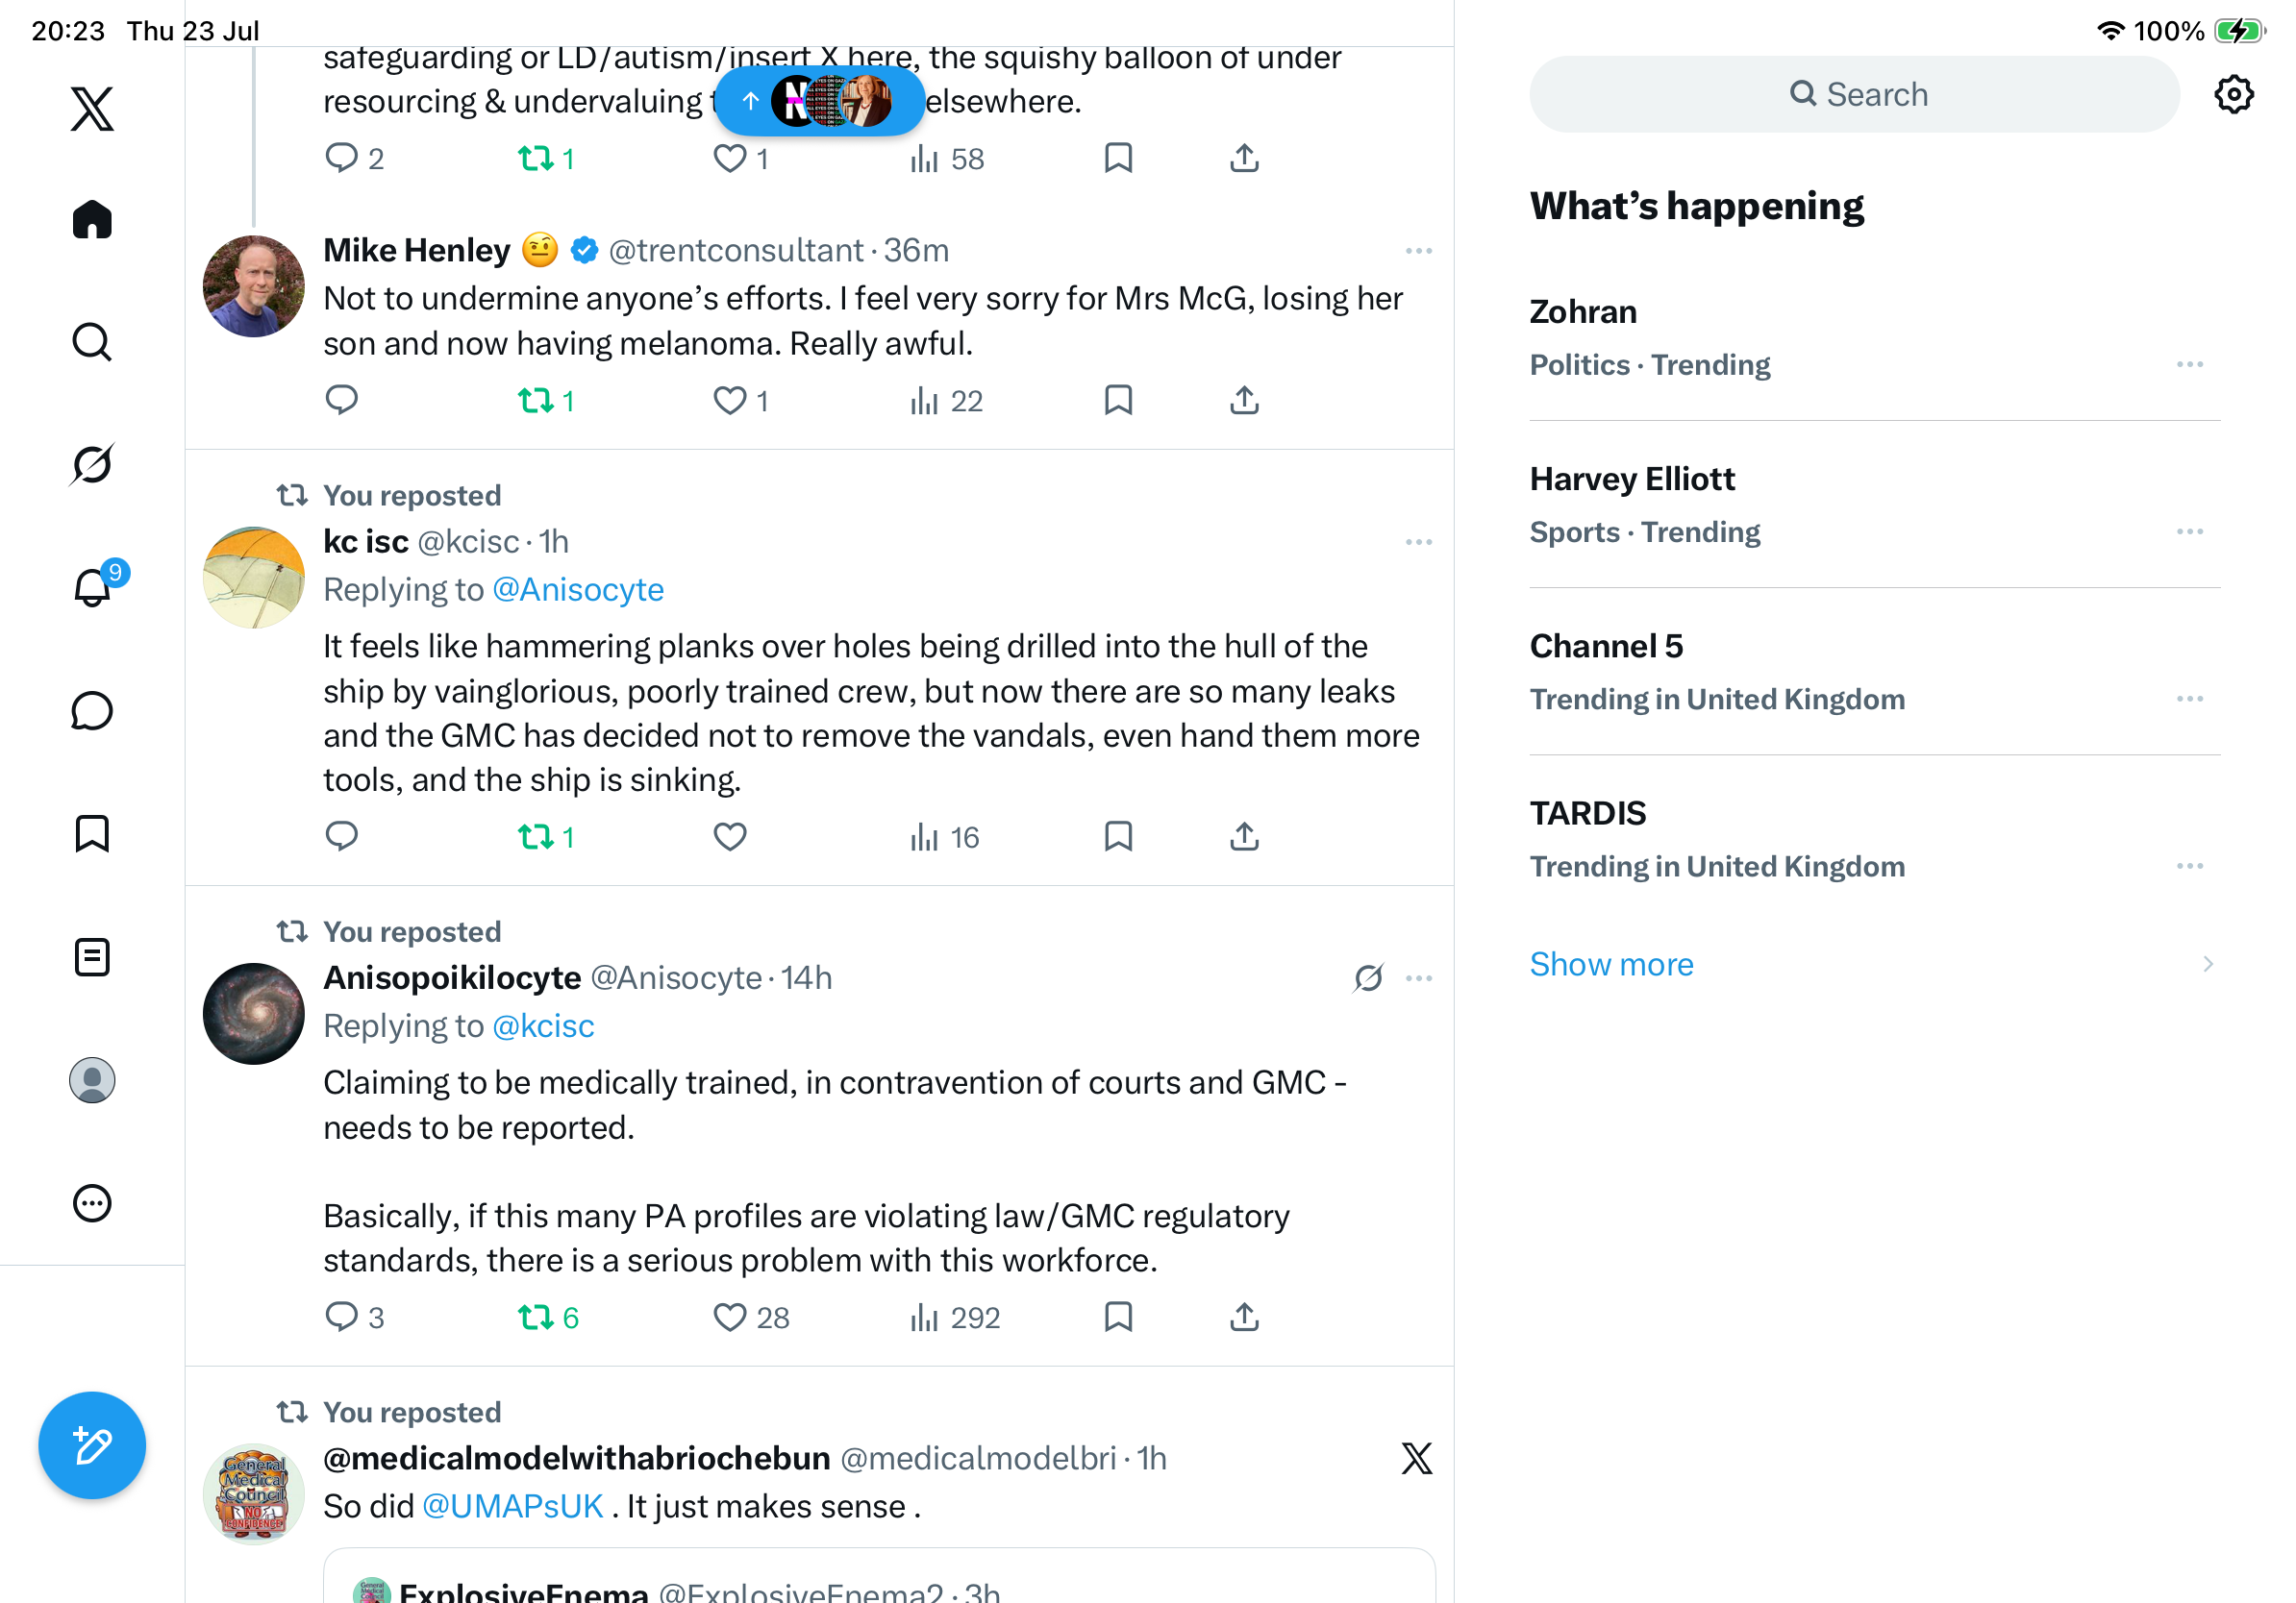Open more options on kc isc's post
Viewport: 2296px width, 1603px height.
[x=1418, y=542]
